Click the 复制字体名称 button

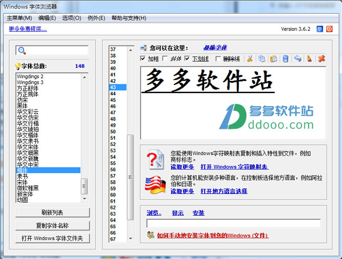[52, 225]
